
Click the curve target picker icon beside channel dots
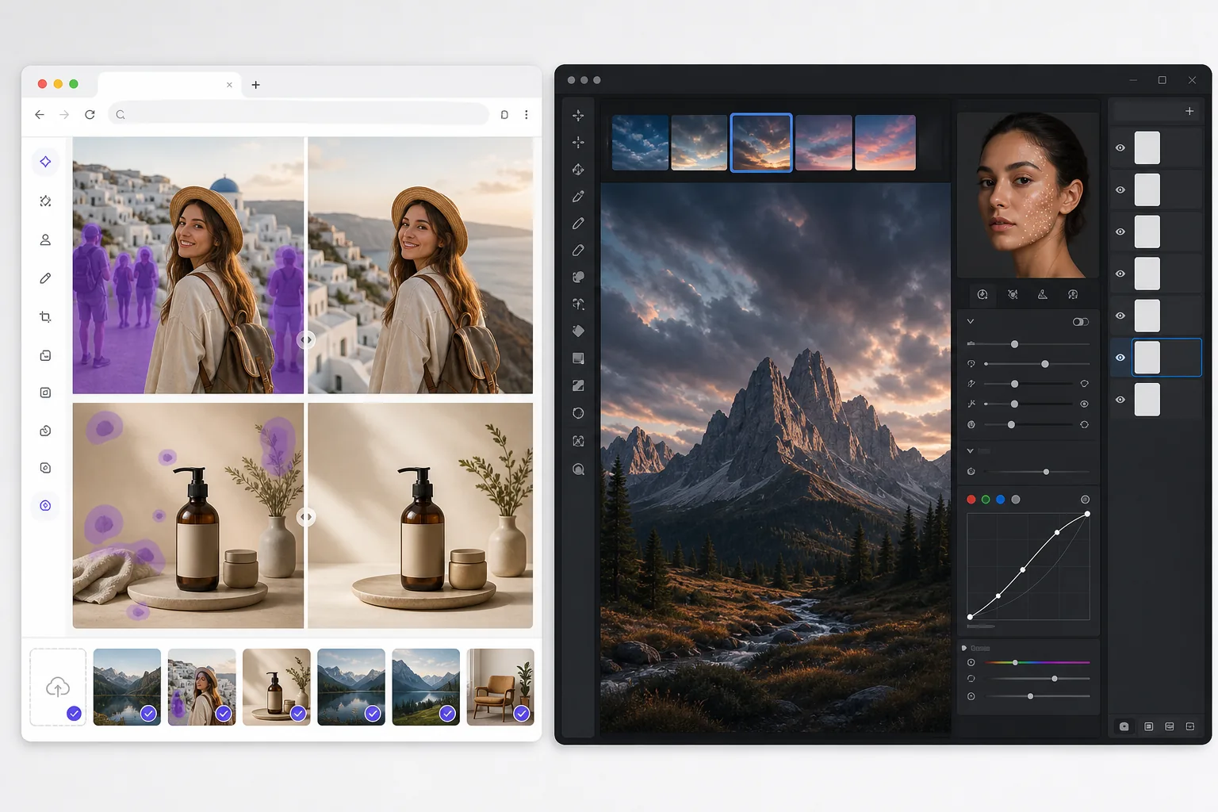pos(1085,500)
